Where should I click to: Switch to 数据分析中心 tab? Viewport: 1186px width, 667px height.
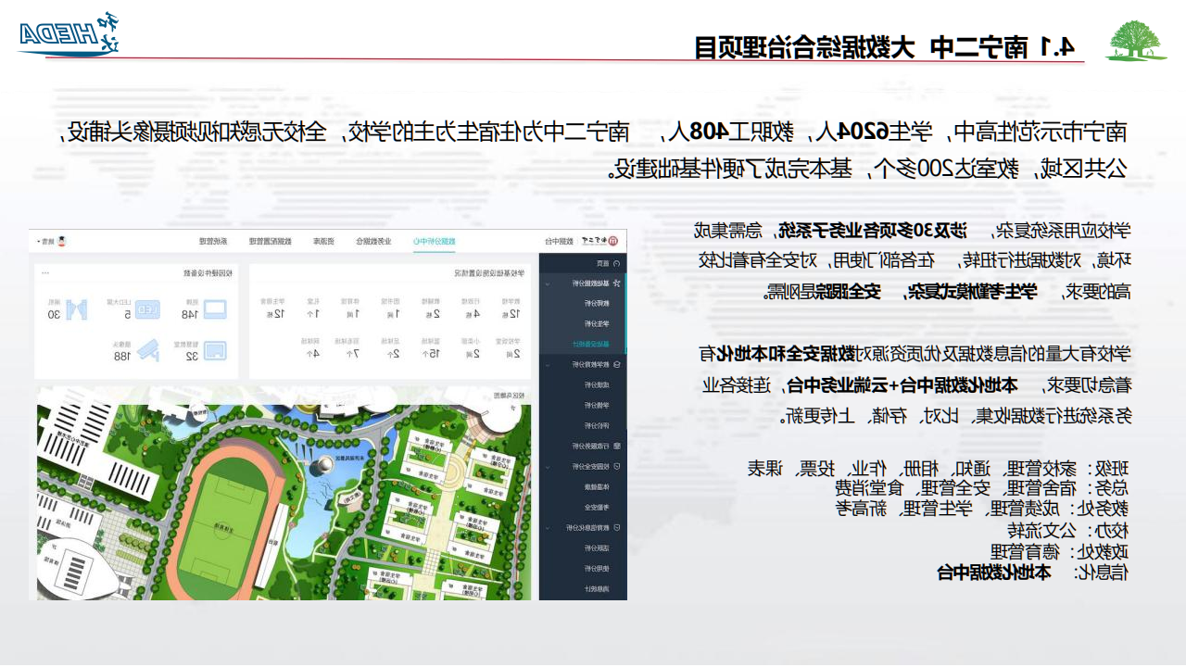coord(435,241)
